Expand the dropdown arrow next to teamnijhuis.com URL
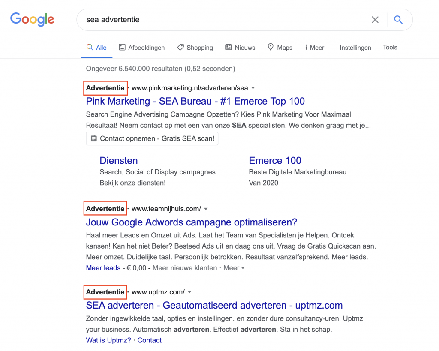439x351 pixels. tap(206, 209)
